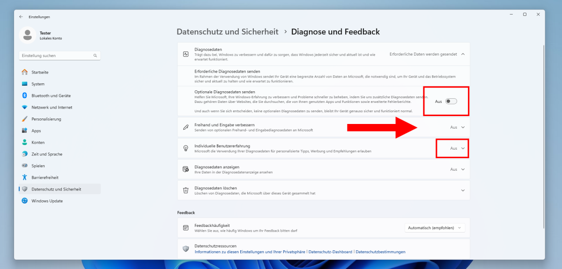Open the Tester user profile avatar
The image size is (562, 269).
tap(28, 35)
